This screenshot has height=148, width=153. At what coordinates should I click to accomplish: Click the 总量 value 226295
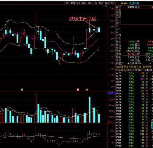[130, 51]
